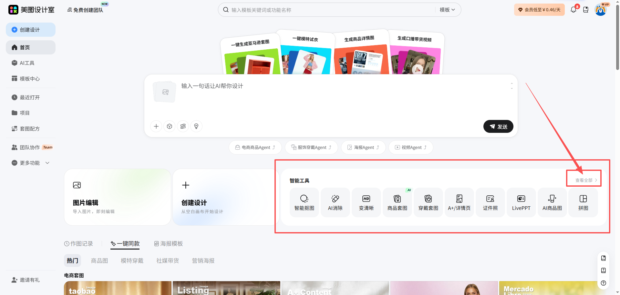This screenshot has height=295, width=620.
Task: Click the template keyword search field
Action: 329,10
